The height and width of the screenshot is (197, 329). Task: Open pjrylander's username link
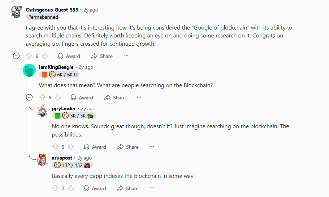[64, 108]
